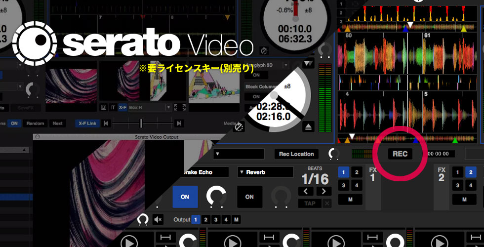Click the video crossfader slider handle
The height and width of the screenshot is (247, 484).
coord(141,123)
